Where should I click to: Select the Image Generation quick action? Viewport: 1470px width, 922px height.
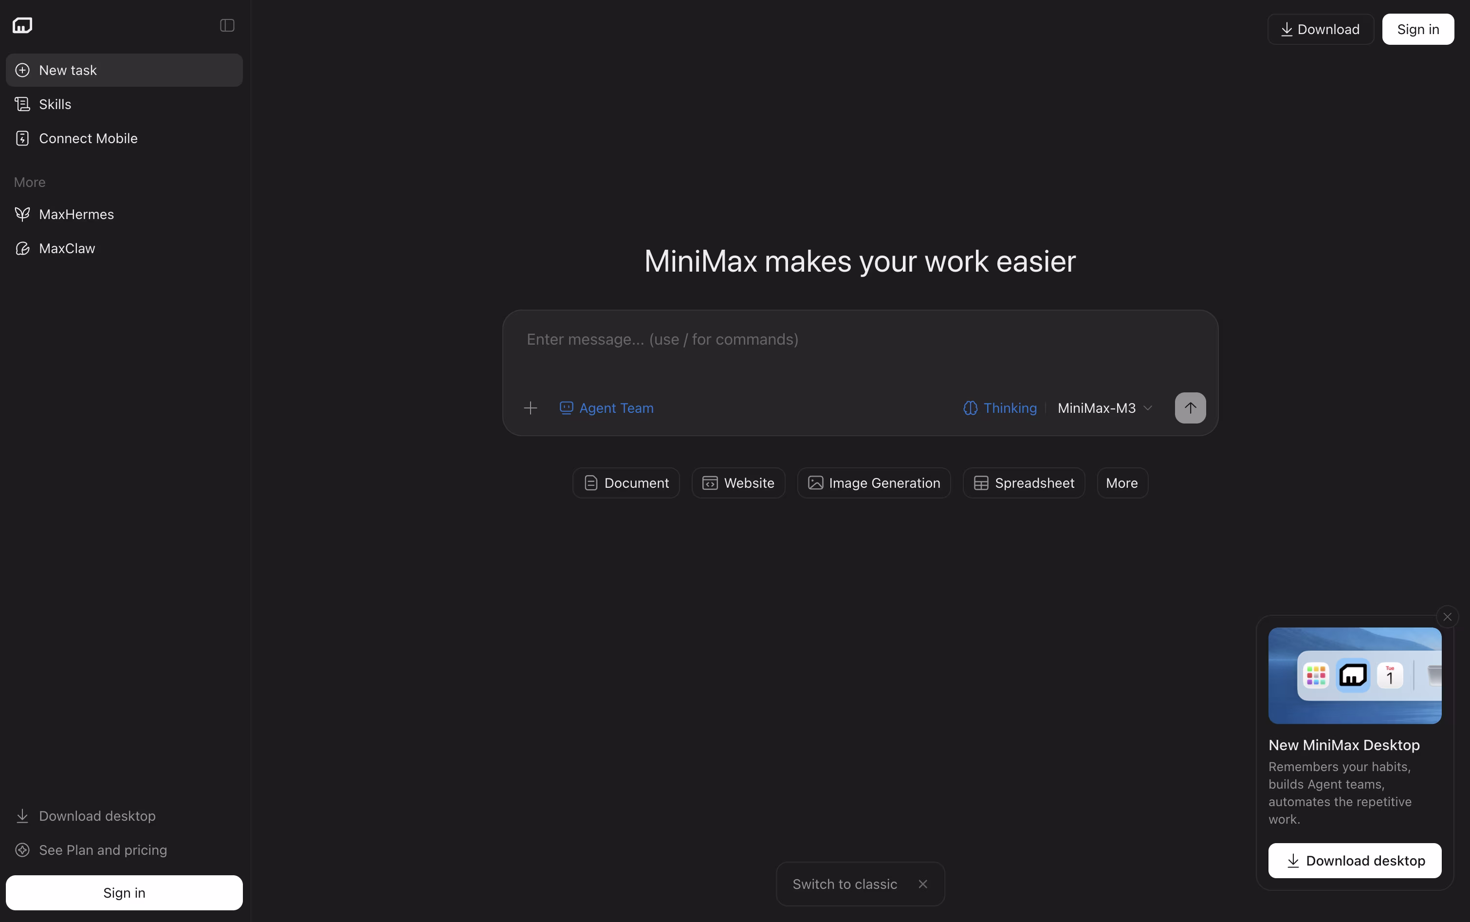coord(874,483)
